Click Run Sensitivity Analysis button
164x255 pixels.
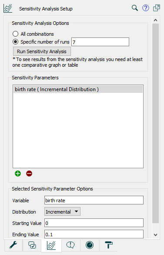click(42, 51)
